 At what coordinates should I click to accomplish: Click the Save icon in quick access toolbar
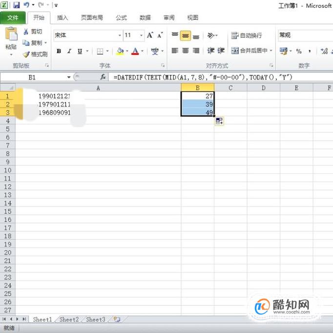(16, 5)
